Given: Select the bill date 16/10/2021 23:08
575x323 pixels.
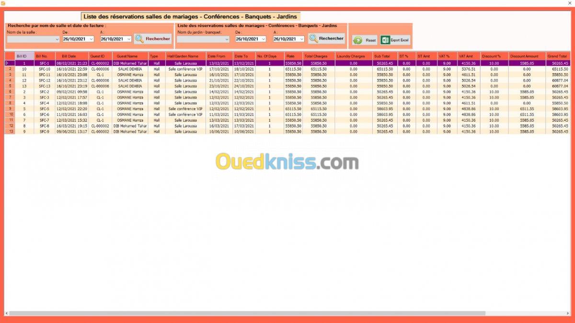Looking at the screenshot, I should pyautogui.click(x=72, y=75).
